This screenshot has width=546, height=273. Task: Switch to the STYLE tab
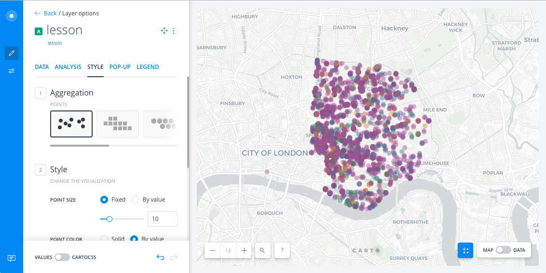pyautogui.click(x=96, y=67)
